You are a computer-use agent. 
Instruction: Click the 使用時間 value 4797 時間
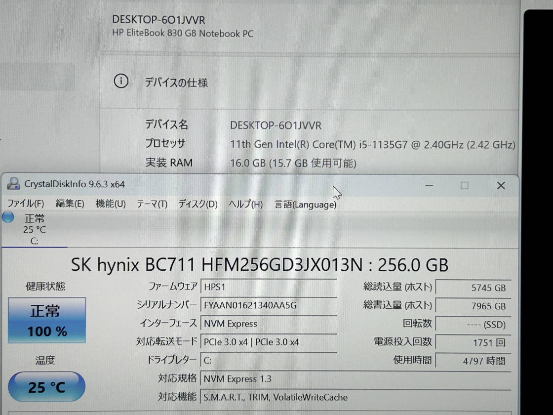473,361
